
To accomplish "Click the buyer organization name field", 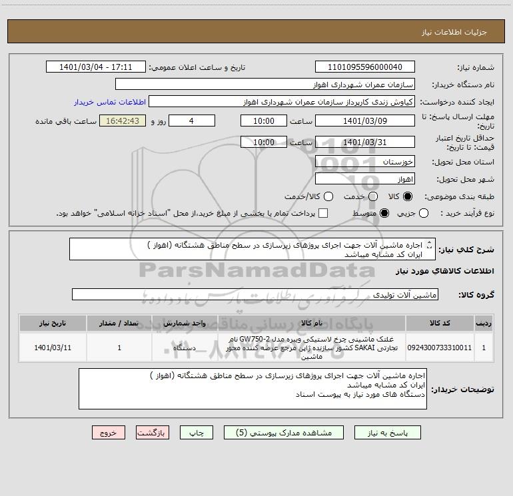I will tap(265, 85).
